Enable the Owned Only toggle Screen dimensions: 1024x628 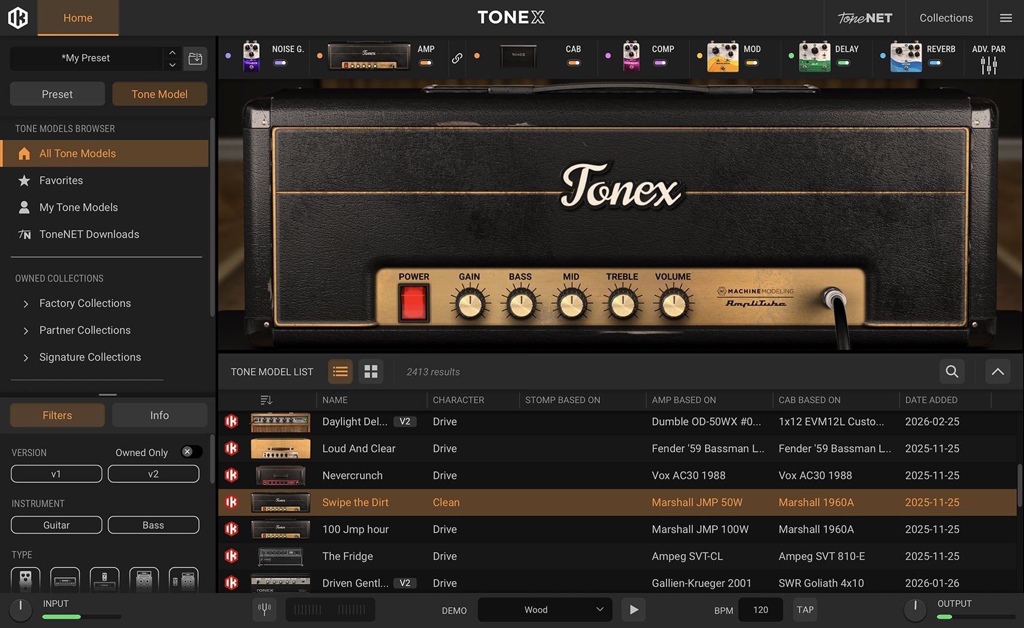192,452
